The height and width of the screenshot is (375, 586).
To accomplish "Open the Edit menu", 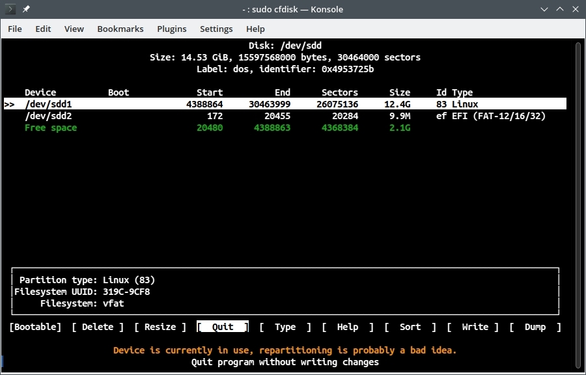I will click(x=43, y=29).
